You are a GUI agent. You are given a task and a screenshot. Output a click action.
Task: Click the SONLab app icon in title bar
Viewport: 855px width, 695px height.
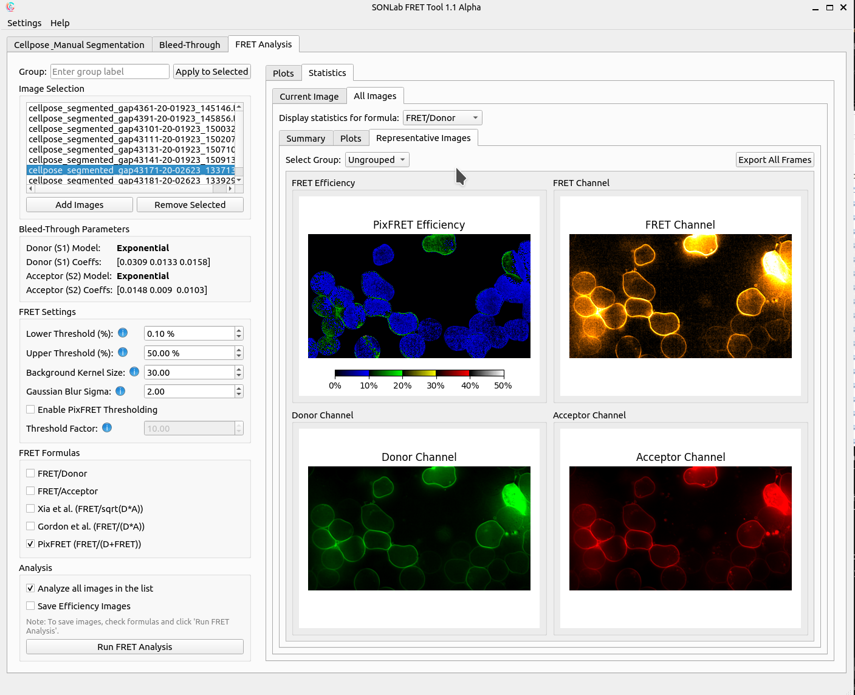10,7
